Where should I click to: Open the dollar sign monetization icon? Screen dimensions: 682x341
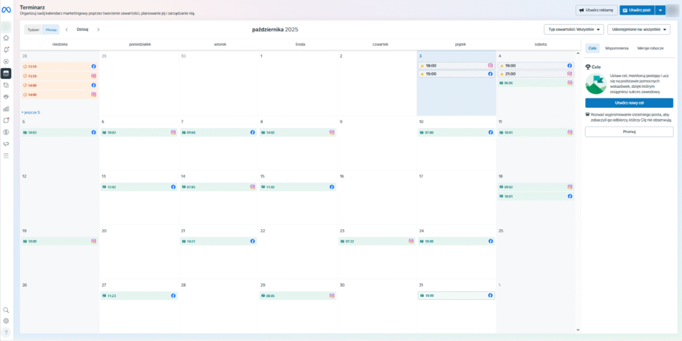tap(6, 132)
